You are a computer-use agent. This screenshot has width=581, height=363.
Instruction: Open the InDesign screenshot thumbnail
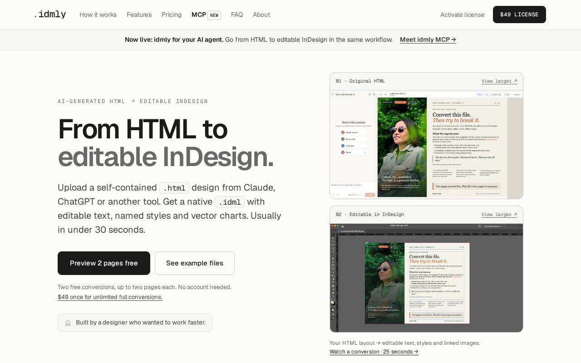(426, 278)
